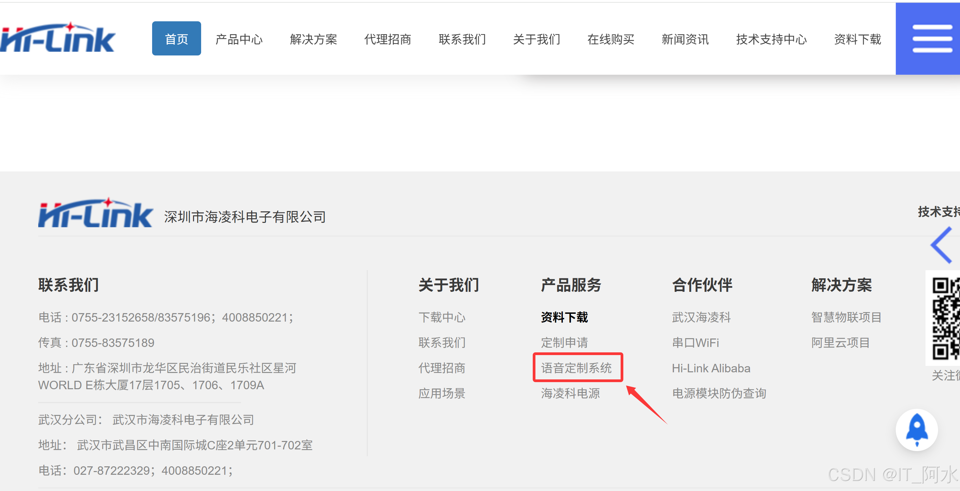Click the blue left chevron arrow
The height and width of the screenshot is (491, 960).
(x=941, y=245)
